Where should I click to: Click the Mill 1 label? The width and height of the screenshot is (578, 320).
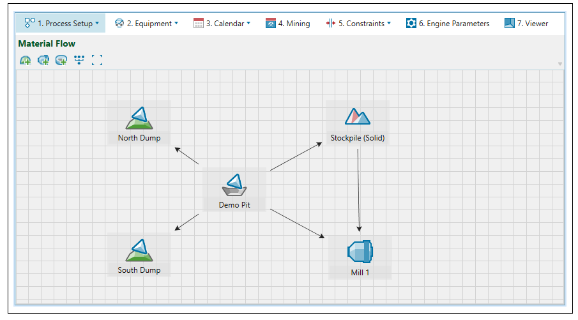click(x=360, y=273)
